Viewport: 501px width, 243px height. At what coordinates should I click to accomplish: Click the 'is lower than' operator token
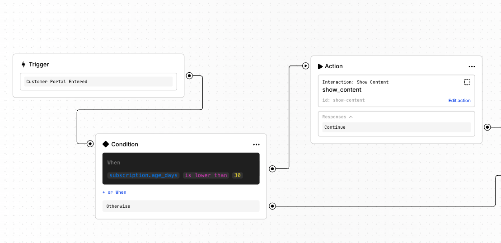click(206, 175)
